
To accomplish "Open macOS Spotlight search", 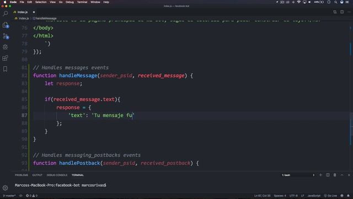I will point(336,2).
